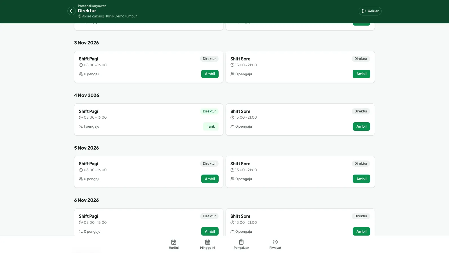Screen dimensions: 449x253
Task: Take Shift Sore on 6 Nov 2026
Action: pyautogui.click(x=361, y=231)
